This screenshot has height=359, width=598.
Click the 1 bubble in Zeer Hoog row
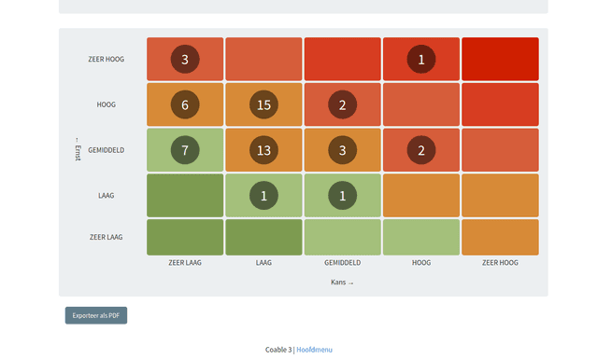click(x=421, y=59)
